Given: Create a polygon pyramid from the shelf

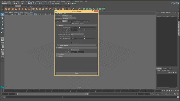Looking at the screenshot, I should [26, 9].
